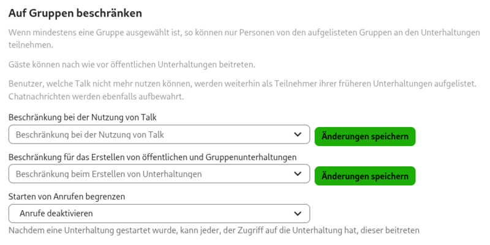Viewport: 490px width, 245px height.
Task: Click label about creating public and group conversations
Action: pyautogui.click(x=153, y=157)
